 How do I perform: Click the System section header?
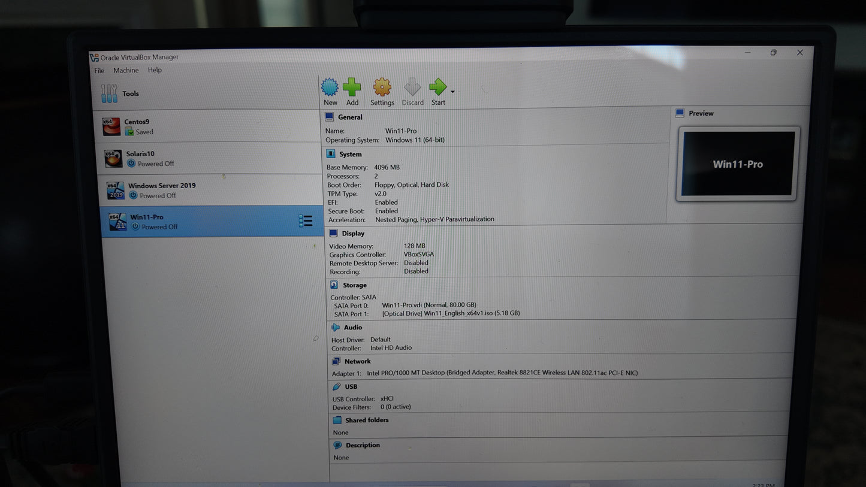click(x=351, y=155)
